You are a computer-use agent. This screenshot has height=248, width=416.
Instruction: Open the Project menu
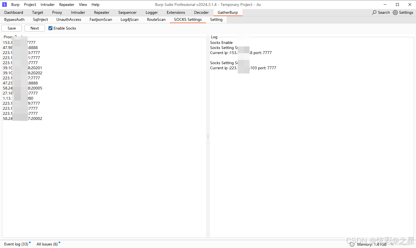pos(30,5)
